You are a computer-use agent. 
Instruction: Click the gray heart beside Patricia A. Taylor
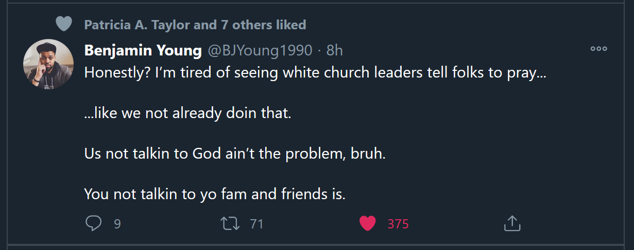click(x=64, y=24)
